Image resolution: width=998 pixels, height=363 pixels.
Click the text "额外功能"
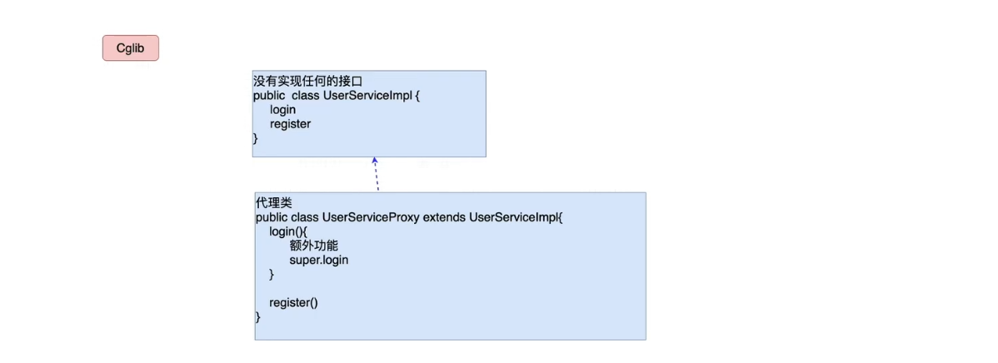(x=314, y=246)
